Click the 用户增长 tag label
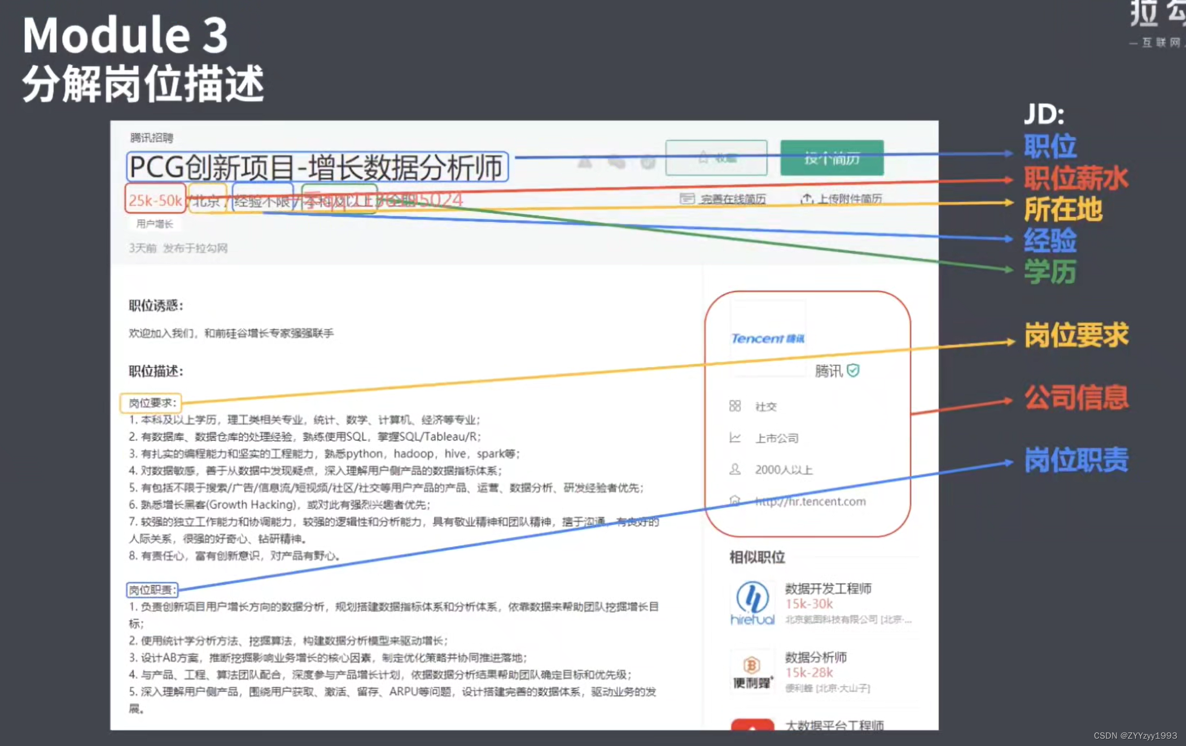This screenshot has width=1186, height=746. click(x=154, y=224)
